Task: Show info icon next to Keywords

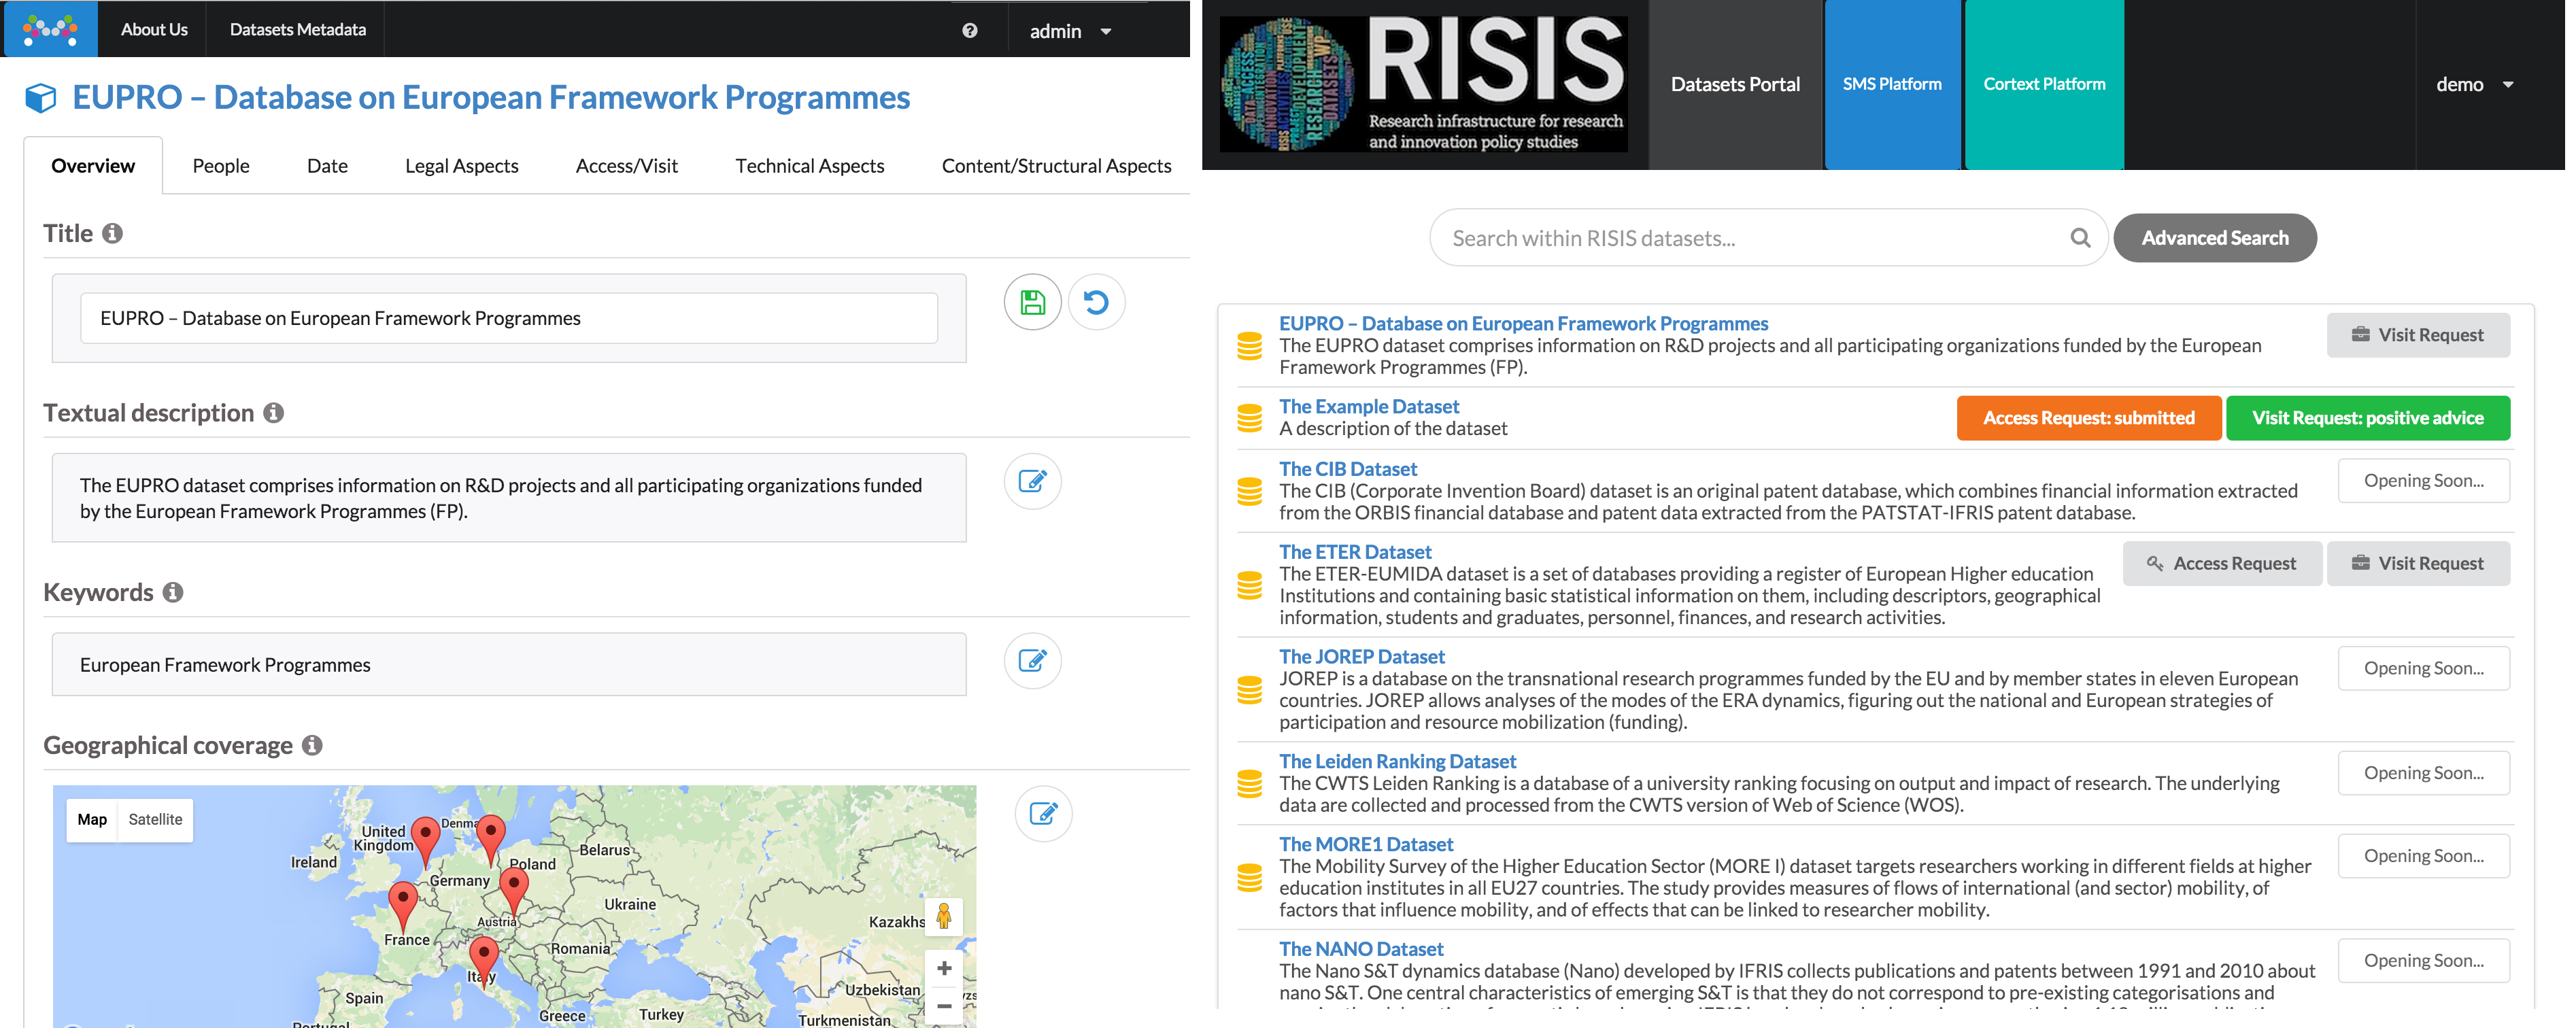Action: (173, 592)
